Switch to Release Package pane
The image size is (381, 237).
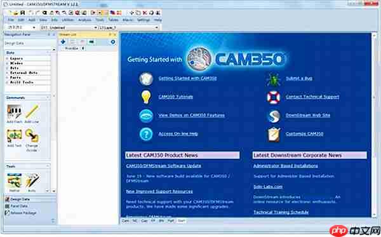pyautogui.click(x=23, y=213)
